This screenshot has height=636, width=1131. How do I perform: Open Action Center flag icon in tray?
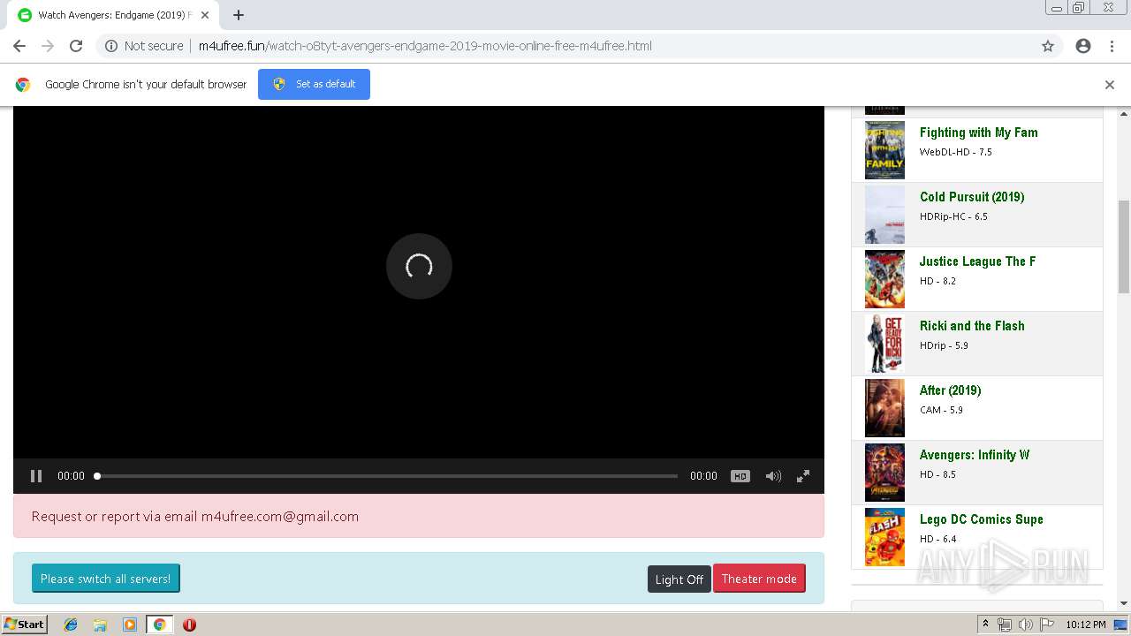click(1047, 625)
